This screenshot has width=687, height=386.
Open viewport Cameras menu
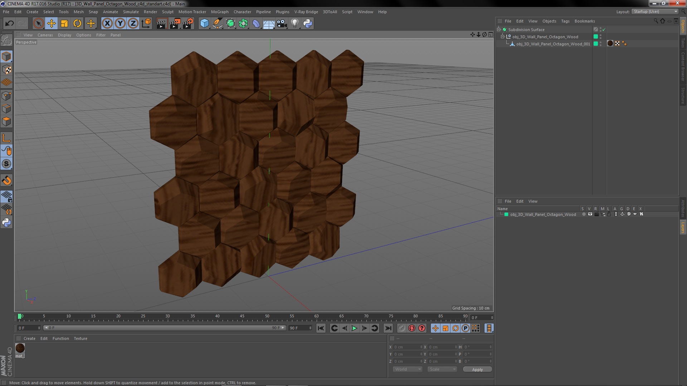click(45, 35)
